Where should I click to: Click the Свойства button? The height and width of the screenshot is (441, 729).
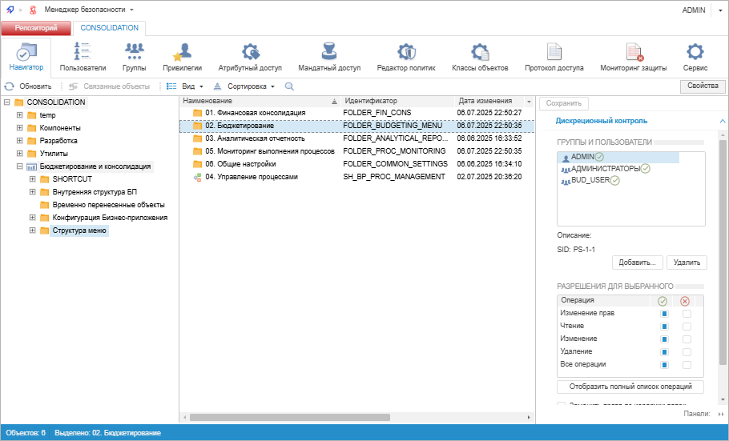tap(703, 86)
